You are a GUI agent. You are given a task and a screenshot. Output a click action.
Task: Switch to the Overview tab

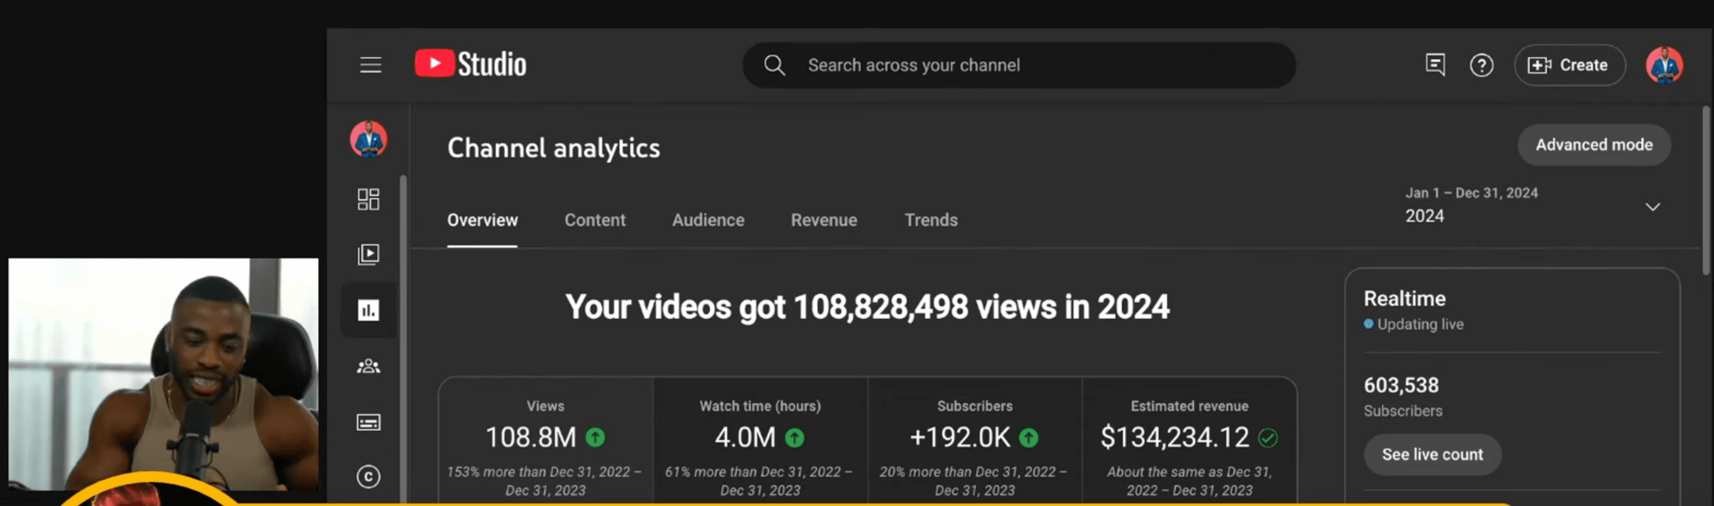click(x=482, y=220)
